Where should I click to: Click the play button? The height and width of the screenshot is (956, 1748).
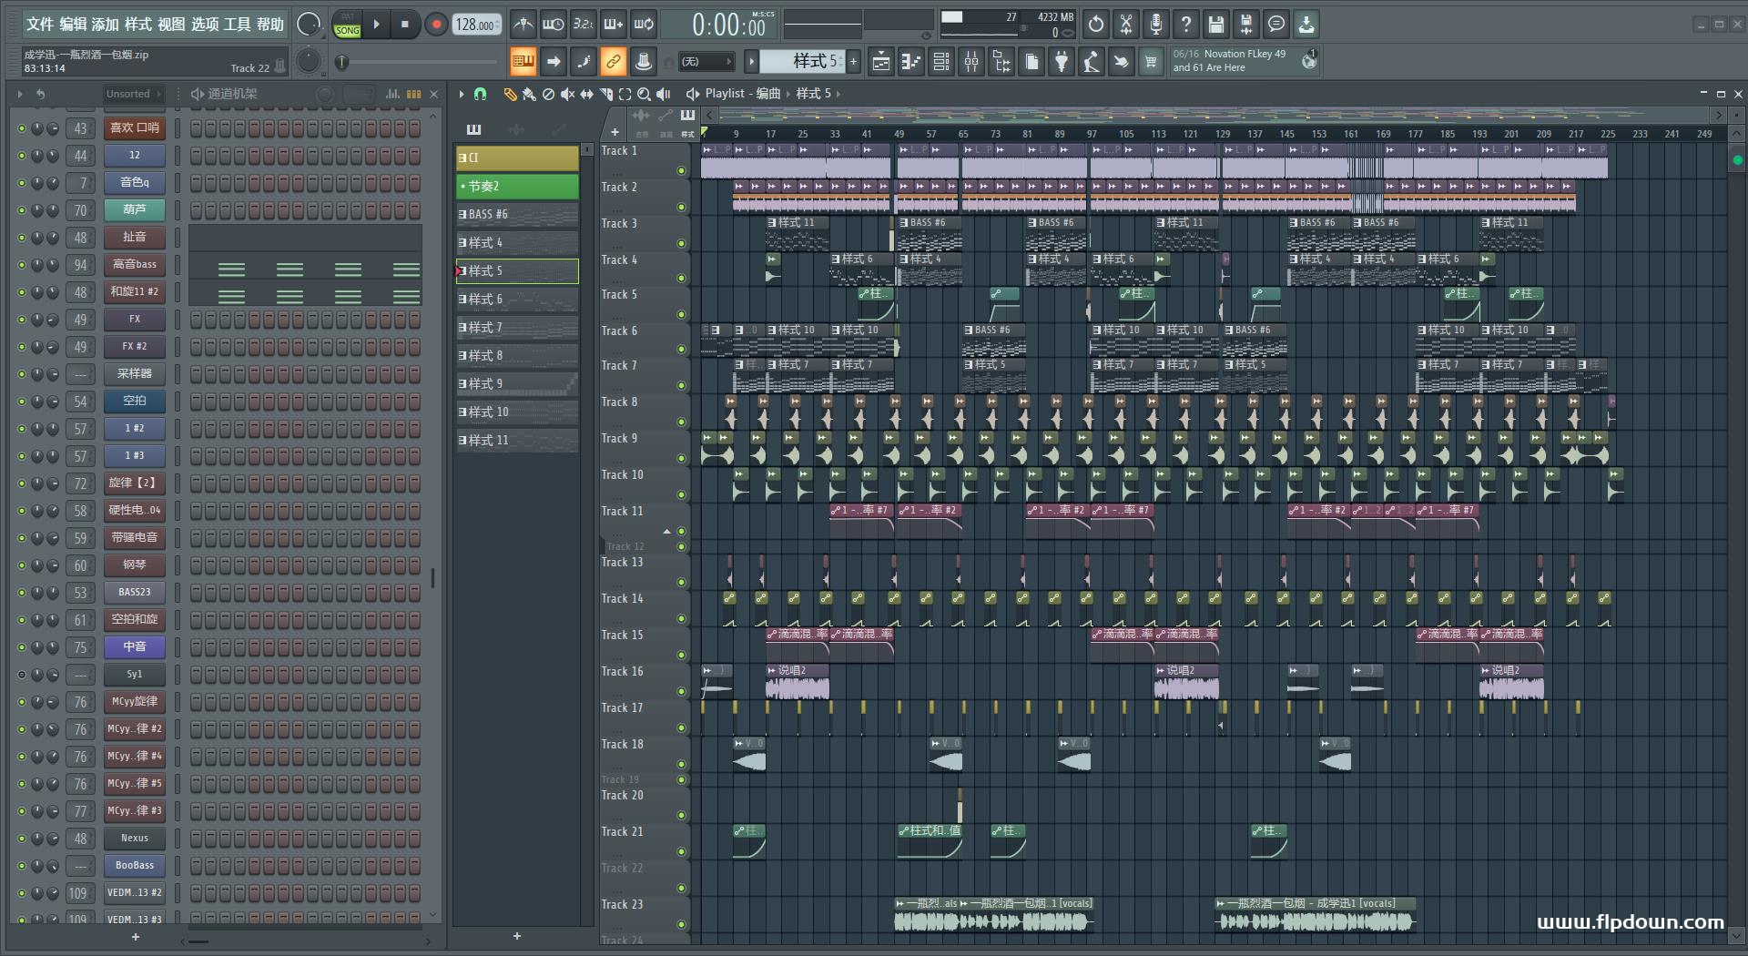pos(376,25)
